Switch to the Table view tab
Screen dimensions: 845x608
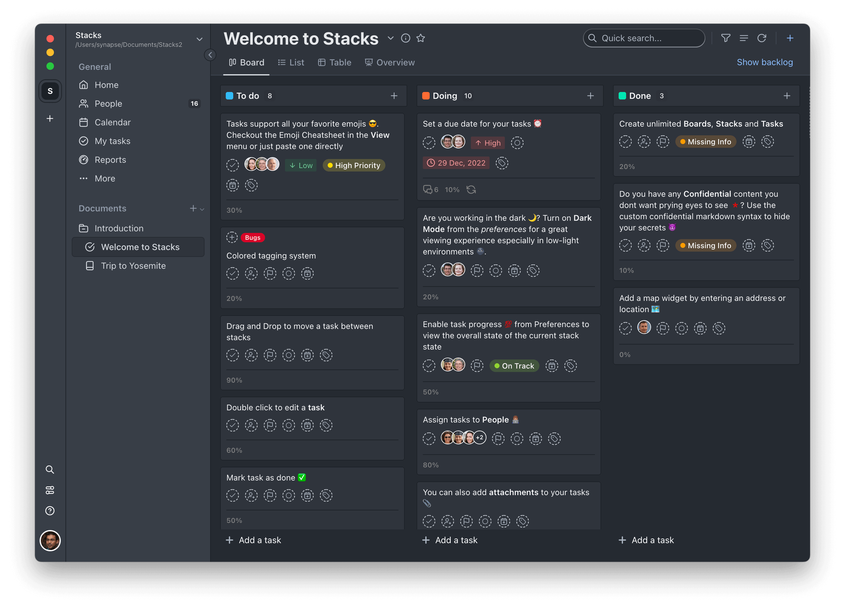point(335,62)
